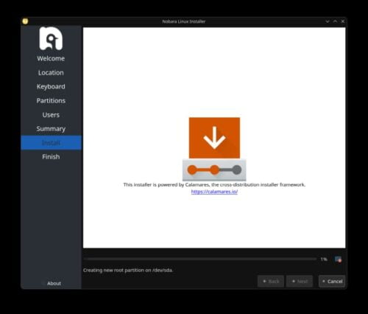Go to the Keyboard step

tap(51, 87)
